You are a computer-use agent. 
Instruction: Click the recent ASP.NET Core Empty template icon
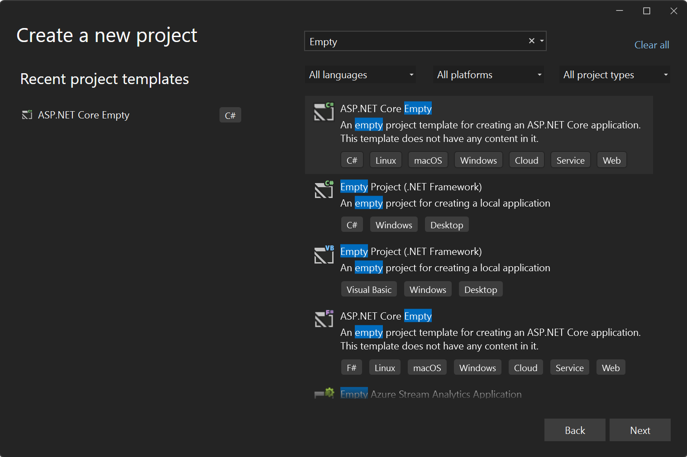pyautogui.click(x=27, y=115)
